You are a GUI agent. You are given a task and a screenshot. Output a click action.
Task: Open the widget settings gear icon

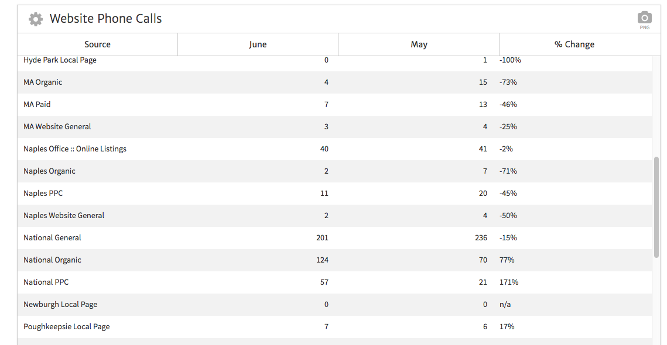(x=35, y=19)
